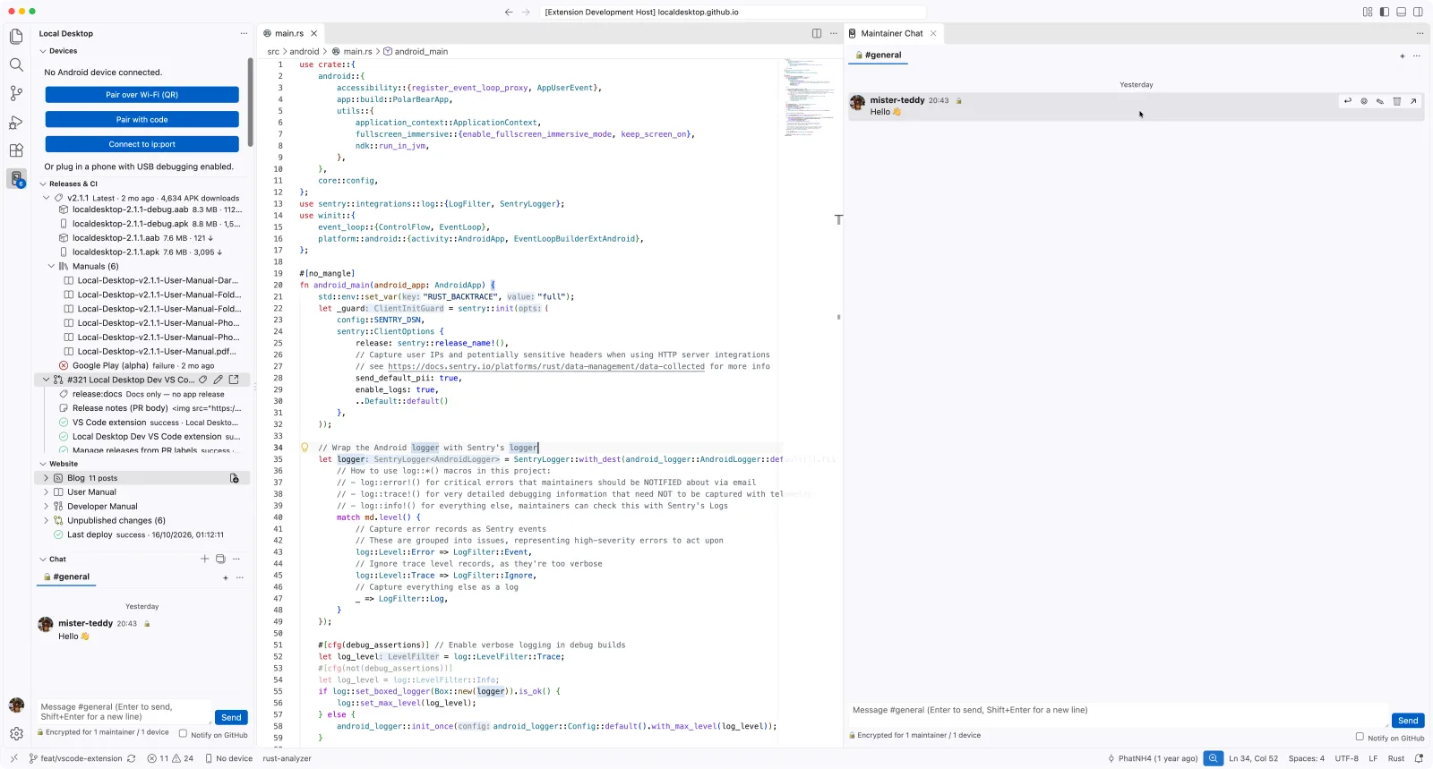Open Run and Debug view
The image size is (1433, 769).
tap(16, 122)
